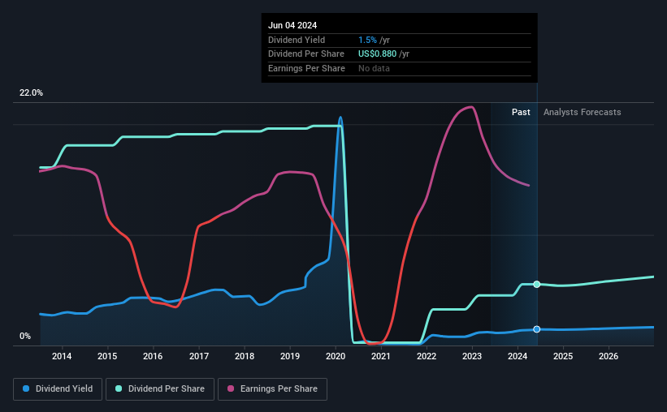
Task: Click the 2023 x-axis label
Action: (472, 356)
